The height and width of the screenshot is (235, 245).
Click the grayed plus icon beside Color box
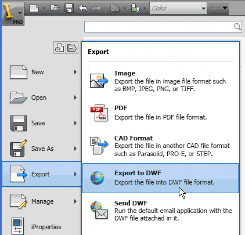(214, 8)
